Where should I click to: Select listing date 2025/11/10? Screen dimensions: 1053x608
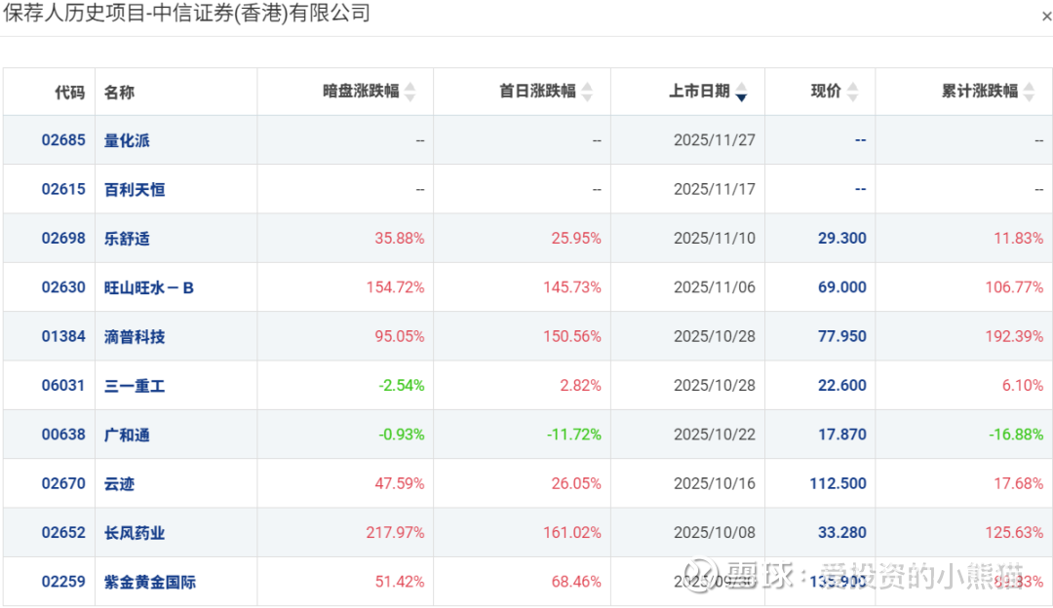click(715, 239)
